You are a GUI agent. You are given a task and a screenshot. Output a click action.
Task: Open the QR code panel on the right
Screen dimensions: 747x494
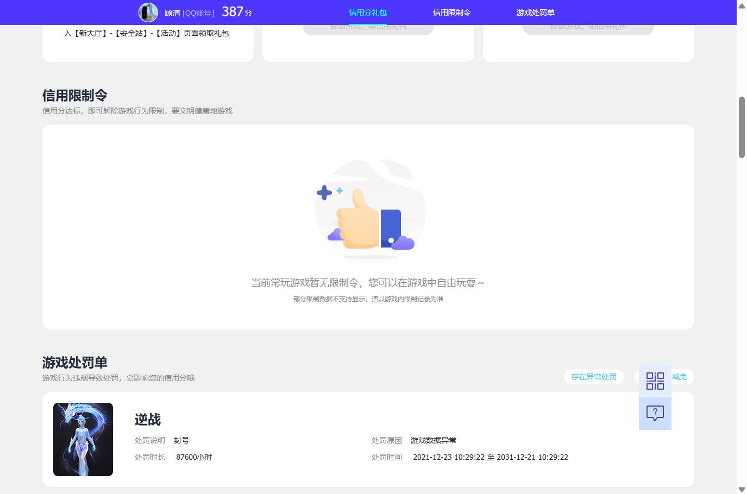655,381
